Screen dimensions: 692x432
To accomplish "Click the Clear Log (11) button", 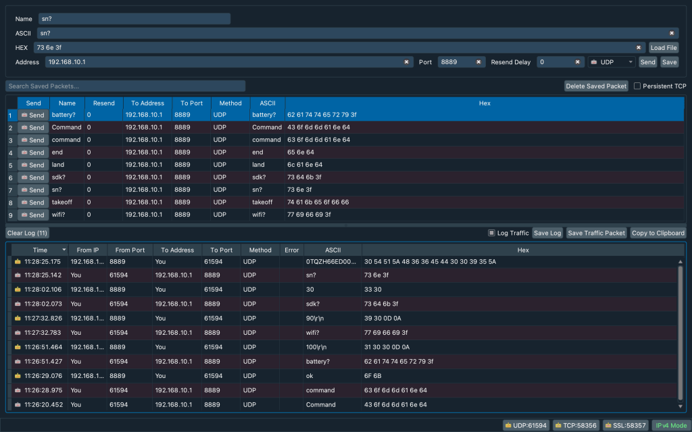I will pos(28,233).
